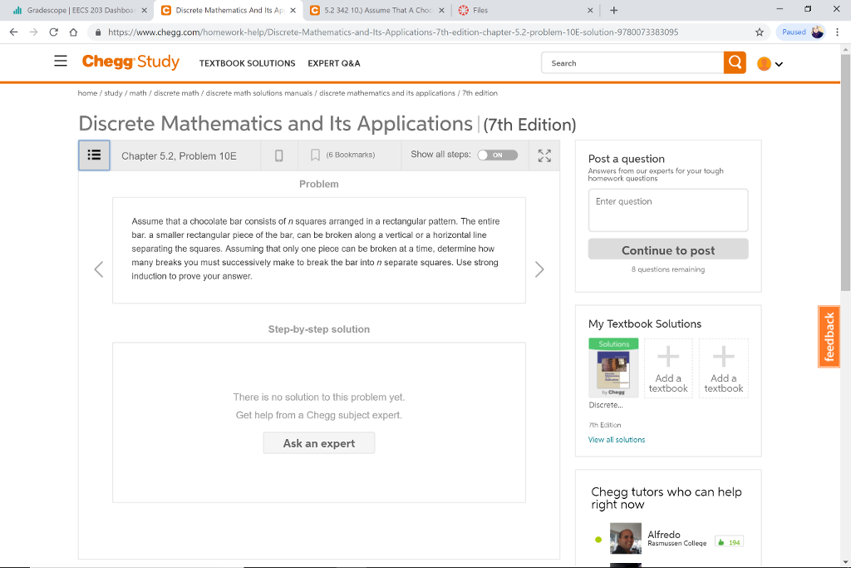851x568 pixels.
Task: Open the TEXTBOOK SOLUTIONS menu item
Action: tap(246, 62)
